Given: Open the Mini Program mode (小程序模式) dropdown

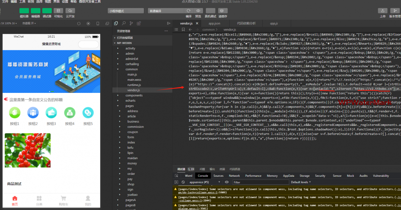Looking at the screenshot, I should click(126, 11).
